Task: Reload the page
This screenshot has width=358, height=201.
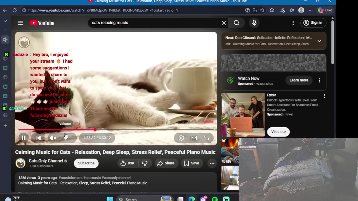Action: tap(15, 10)
